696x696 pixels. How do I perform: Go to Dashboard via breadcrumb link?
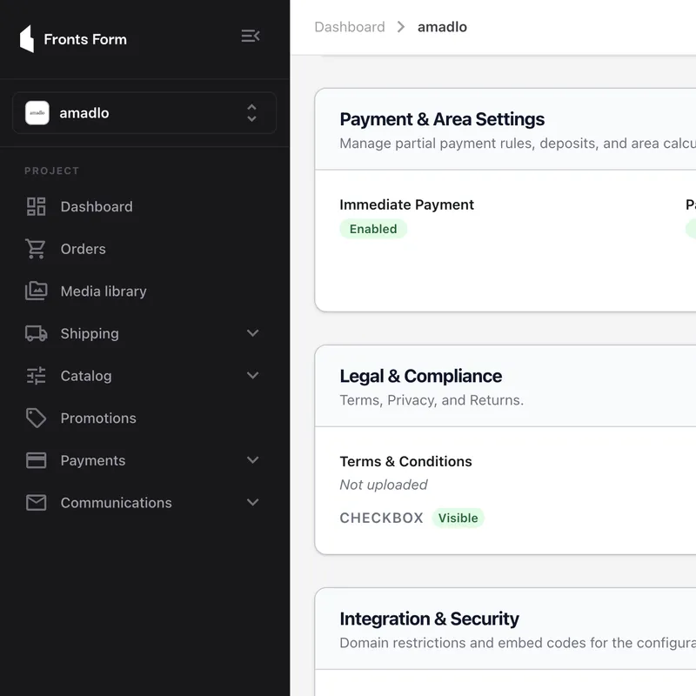(x=350, y=27)
